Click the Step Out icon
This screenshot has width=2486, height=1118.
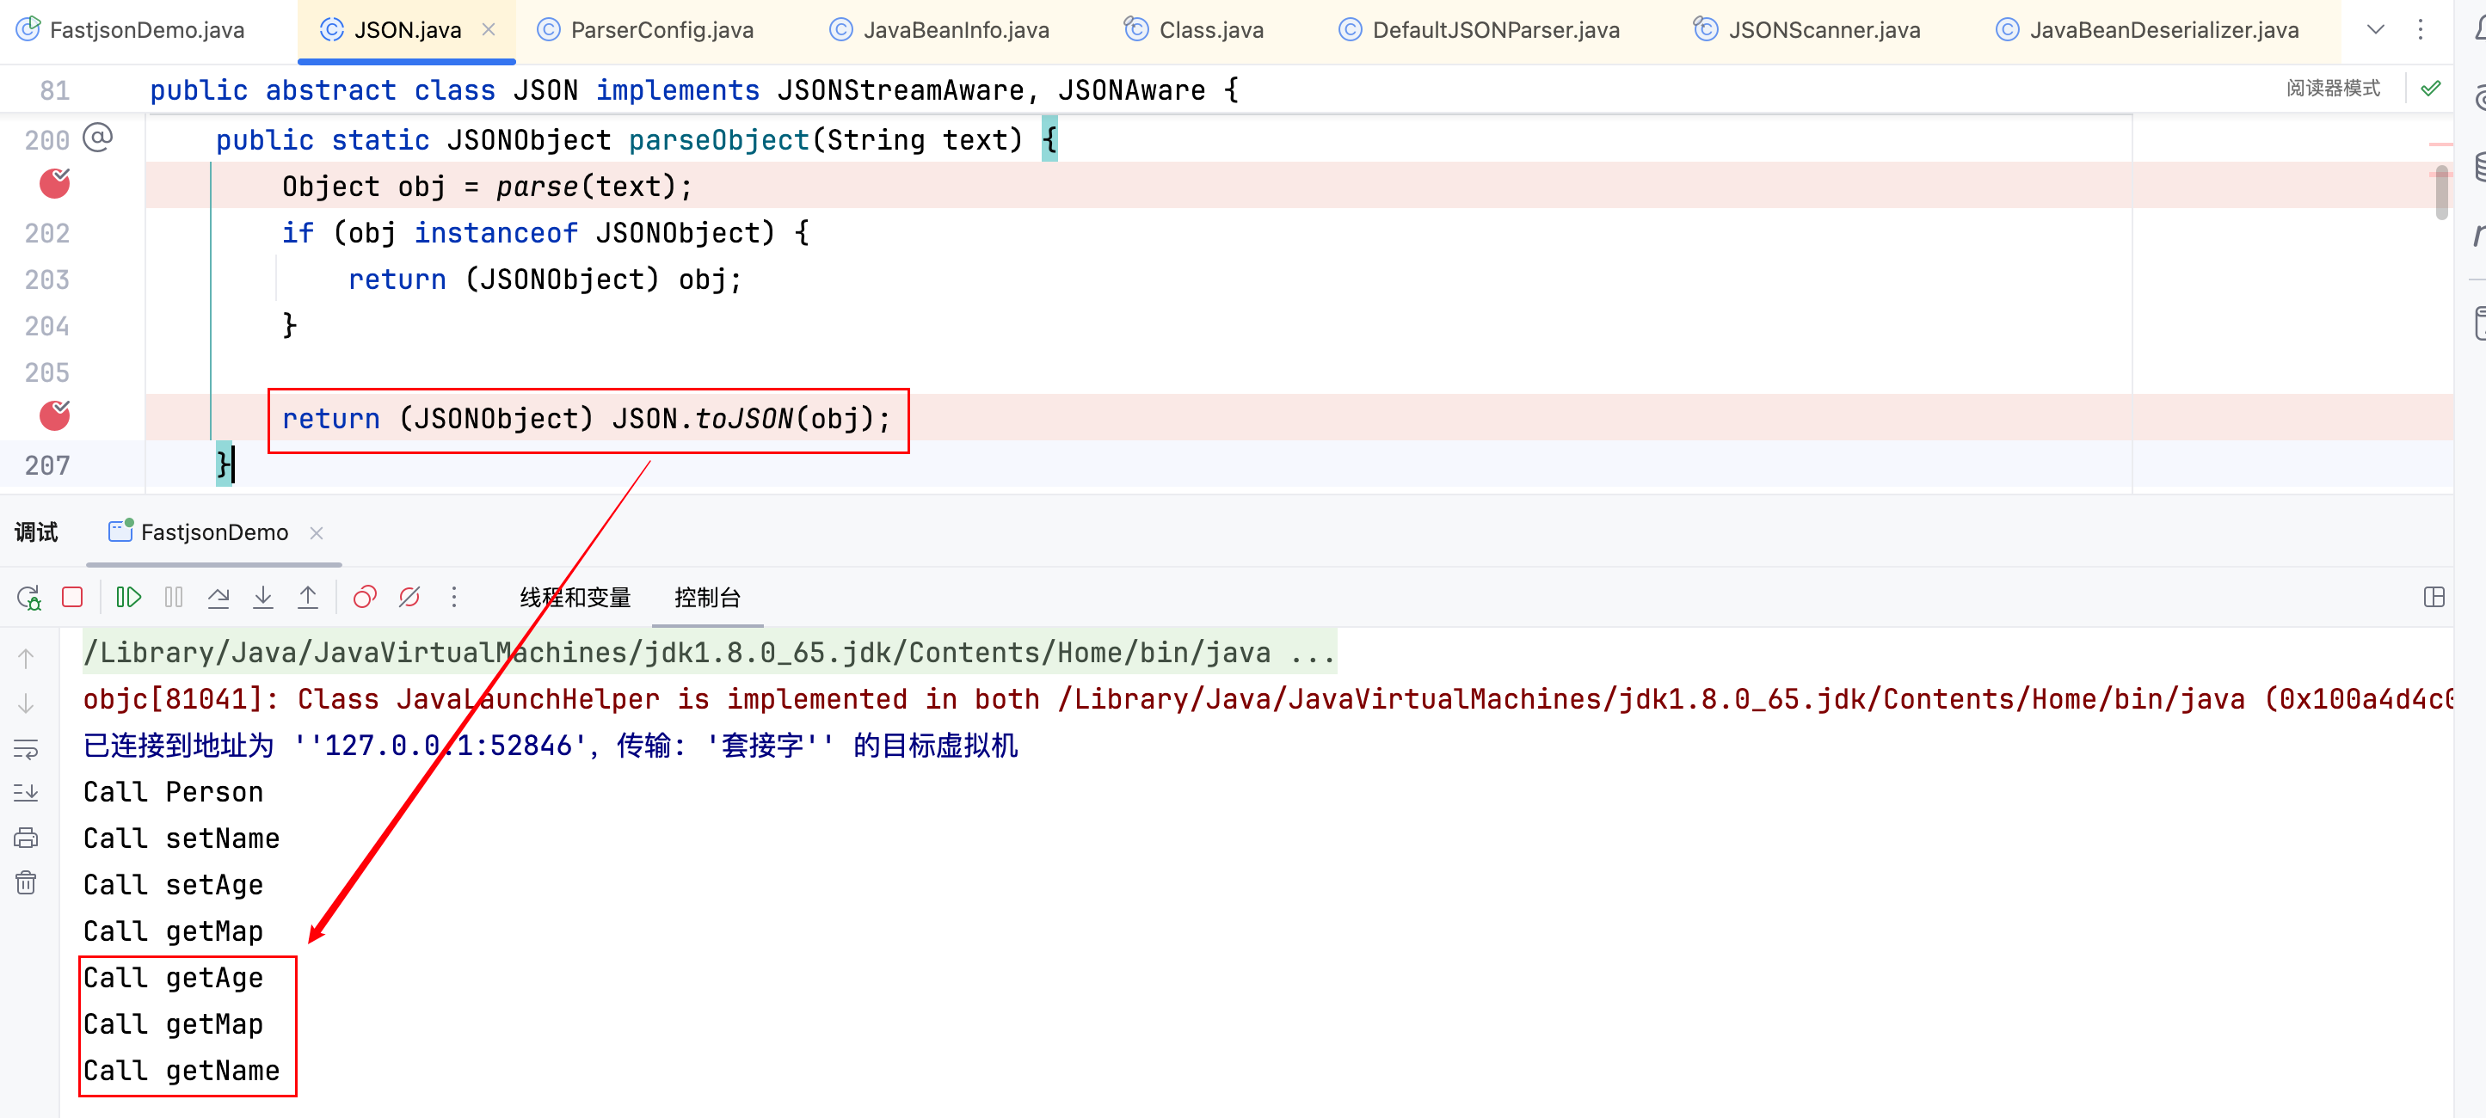pyautogui.click(x=307, y=597)
